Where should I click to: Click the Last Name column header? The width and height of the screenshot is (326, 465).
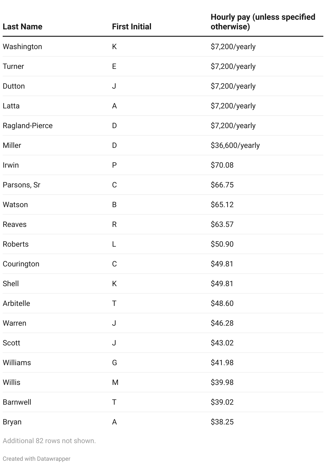click(x=22, y=27)
